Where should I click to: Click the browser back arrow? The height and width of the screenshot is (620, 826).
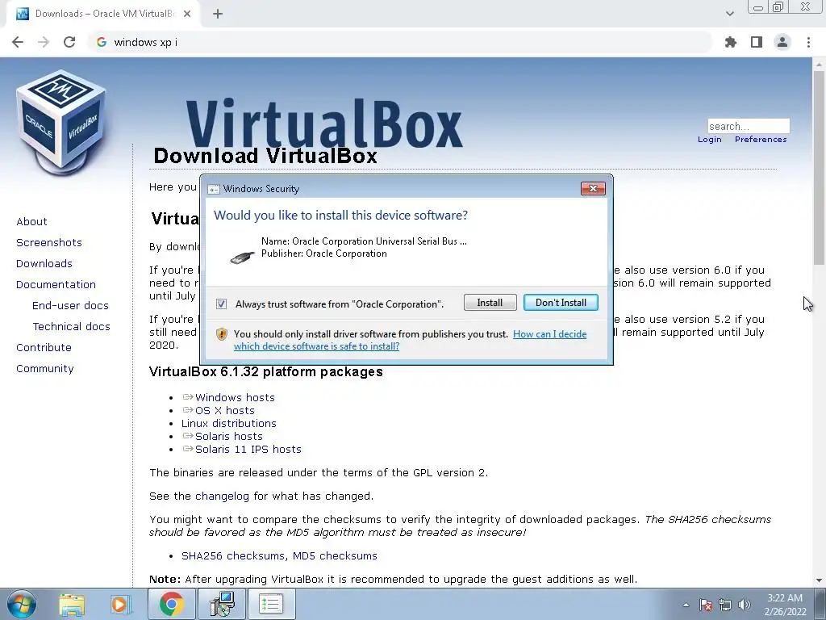(18, 42)
